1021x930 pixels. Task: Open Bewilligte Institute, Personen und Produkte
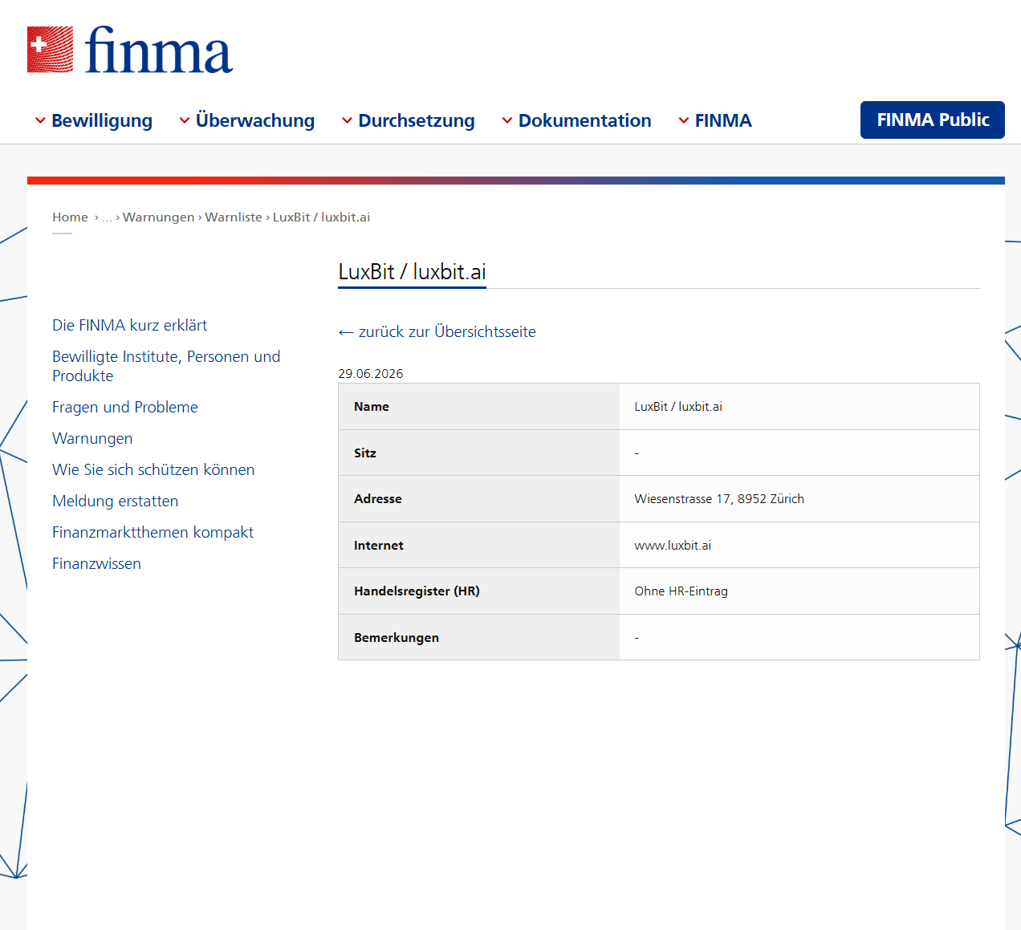click(166, 366)
